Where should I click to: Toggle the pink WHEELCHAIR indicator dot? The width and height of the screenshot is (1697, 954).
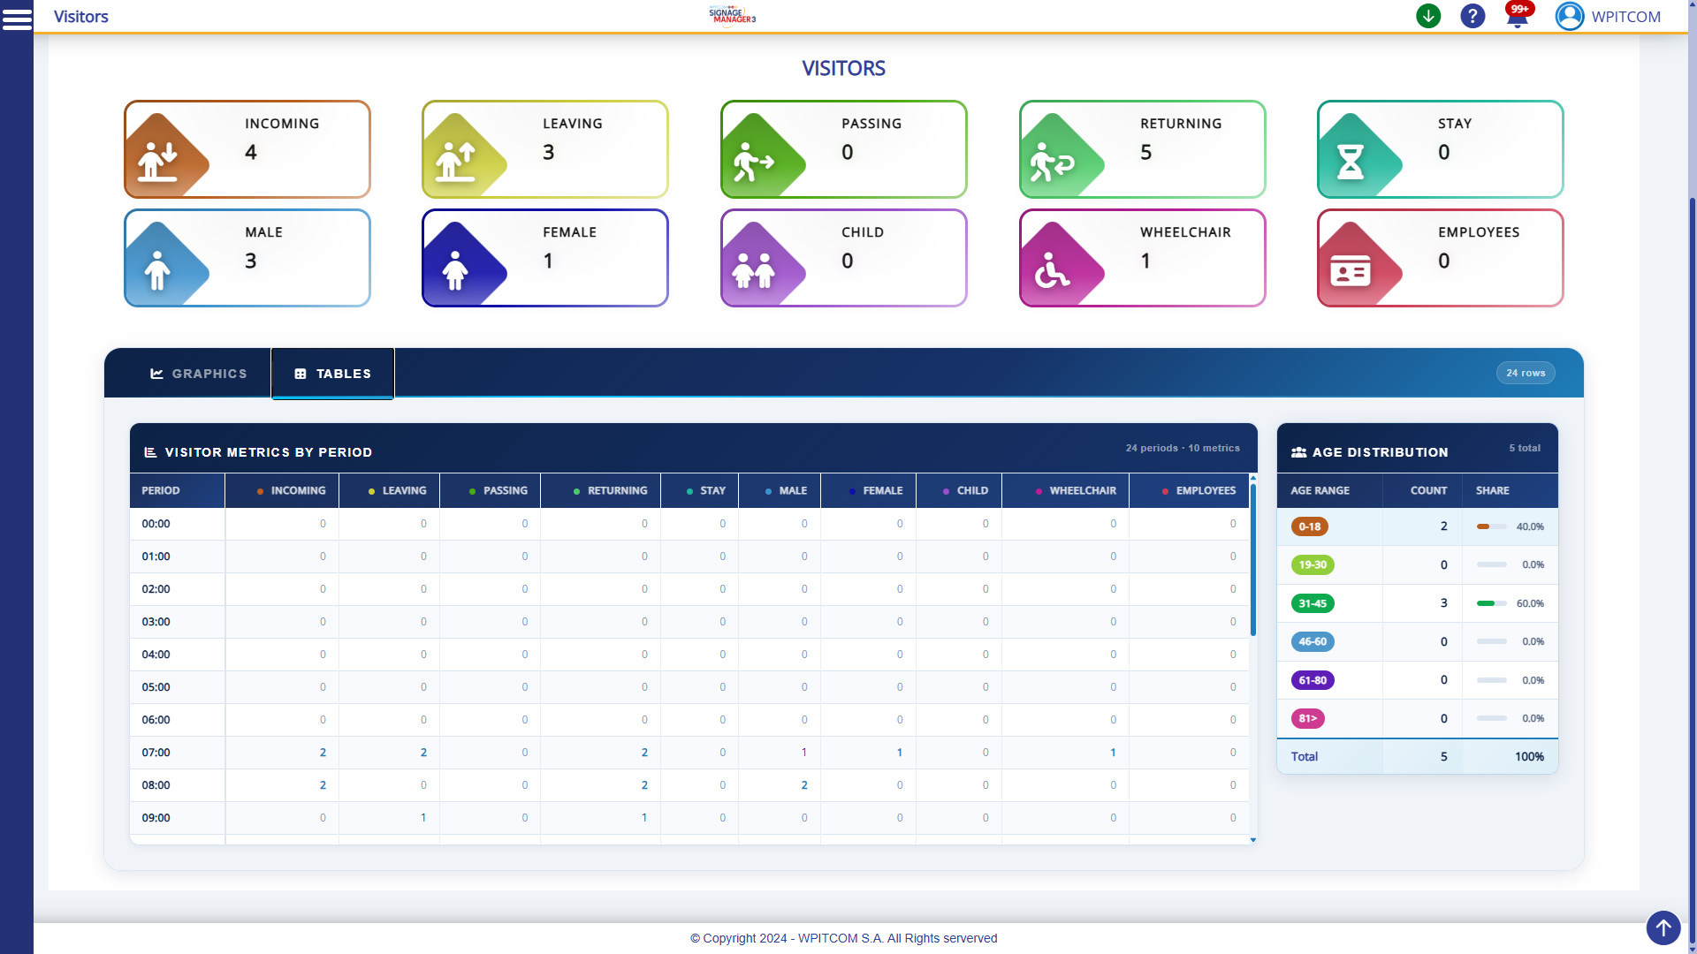[1038, 490]
